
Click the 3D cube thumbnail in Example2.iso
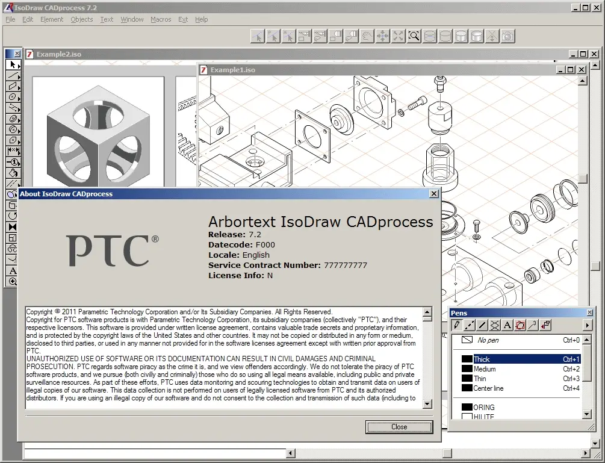pyautogui.click(x=98, y=132)
